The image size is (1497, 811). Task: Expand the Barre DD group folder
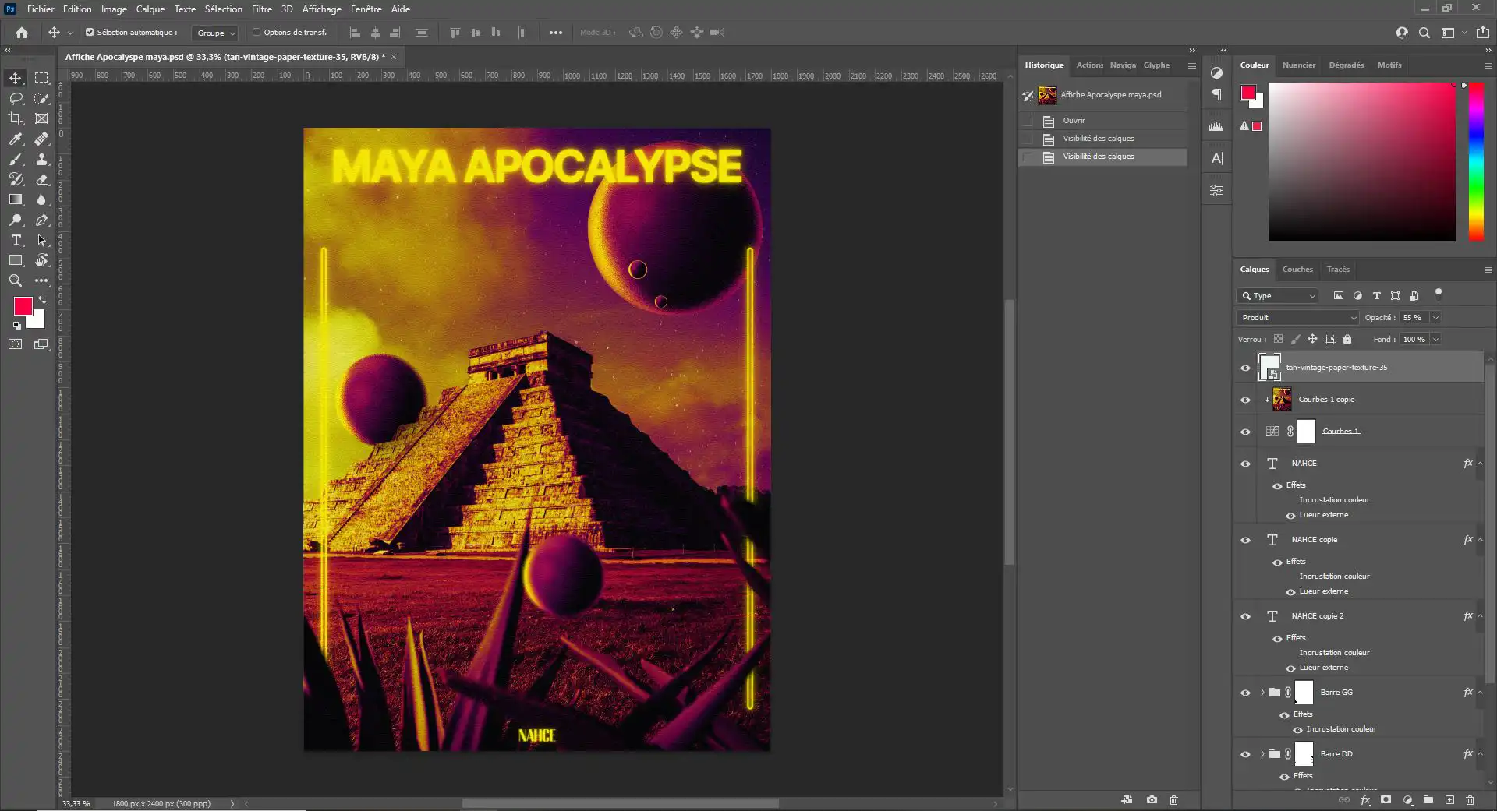coord(1262,754)
